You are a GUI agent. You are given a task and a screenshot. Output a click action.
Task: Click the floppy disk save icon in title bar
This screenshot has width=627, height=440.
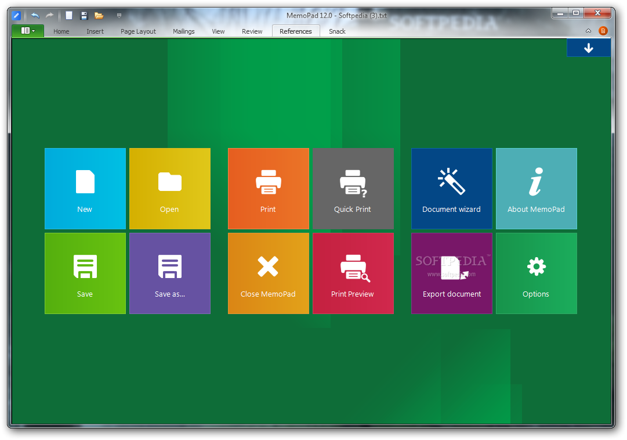pos(84,16)
